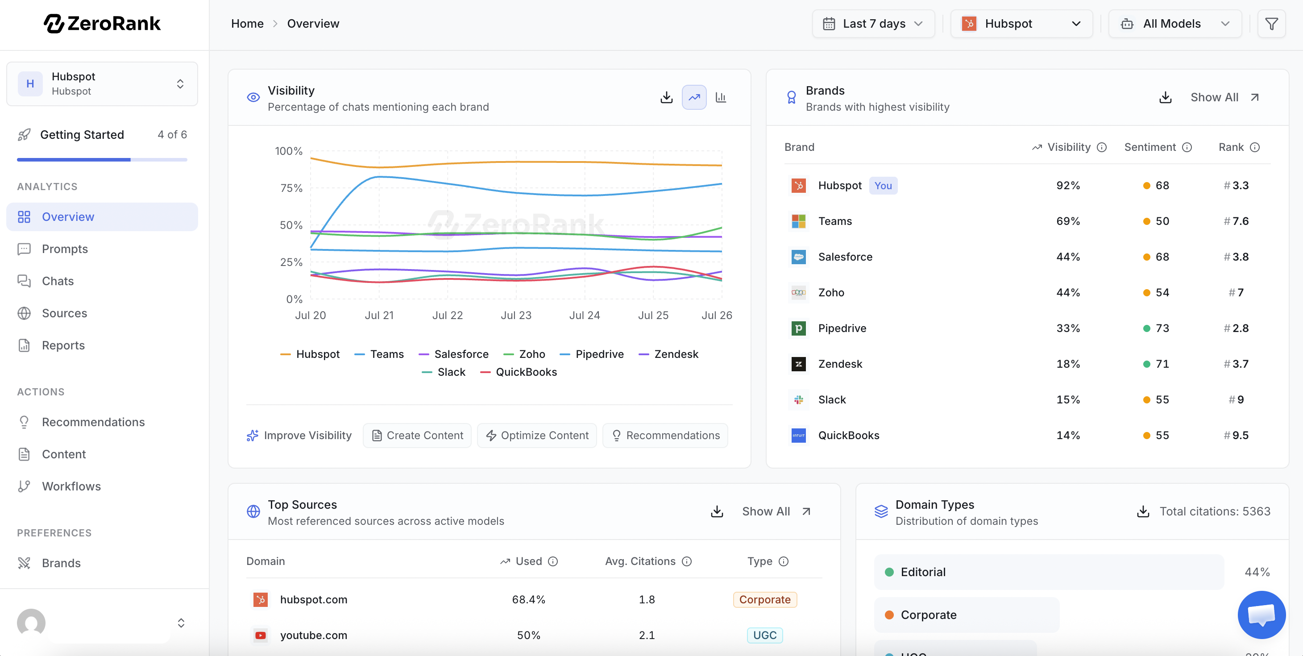Select the Editorial domain type row
The height and width of the screenshot is (656, 1303).
tap(1049, 572)
